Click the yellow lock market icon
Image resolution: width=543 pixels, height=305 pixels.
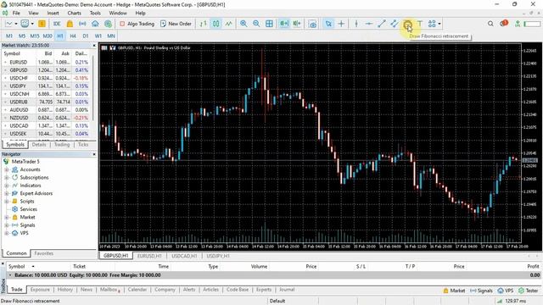pyautogui.click(x=70, y=24)
